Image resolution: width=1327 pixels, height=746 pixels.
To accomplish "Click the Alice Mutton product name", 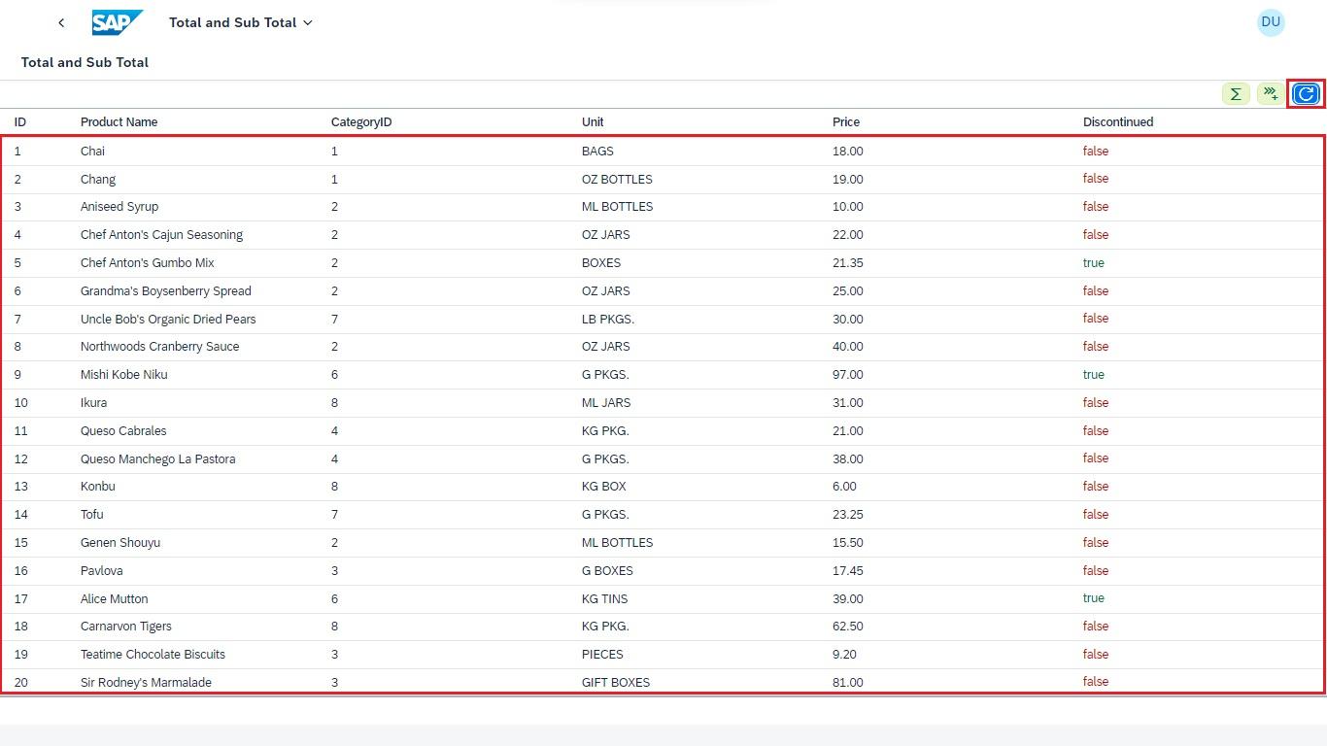I will (x=114, y=599).
